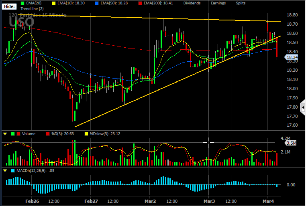Click the 0.00 MACD axis label
The height and width of the screenshot is (206, 306).
tap(291, 185)
